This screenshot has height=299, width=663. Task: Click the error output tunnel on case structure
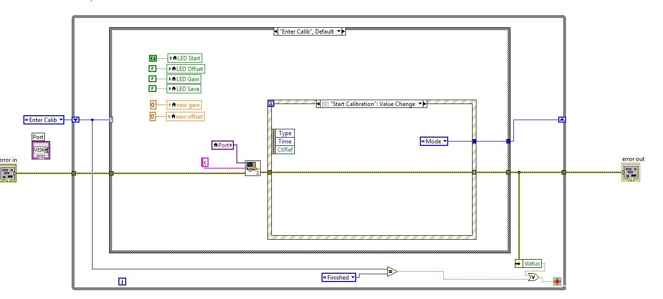coord(508,173)
